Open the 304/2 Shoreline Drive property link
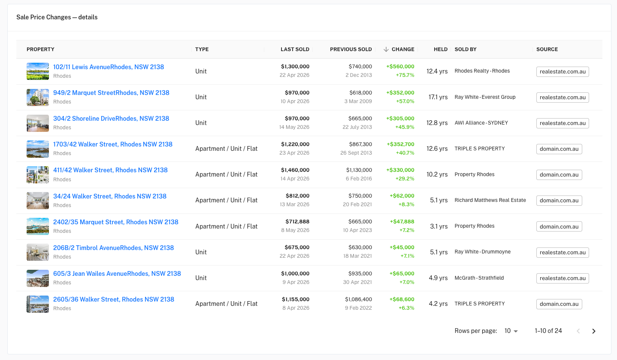The height and width of the screenshot is (360, 617). [x=111, y=119]
